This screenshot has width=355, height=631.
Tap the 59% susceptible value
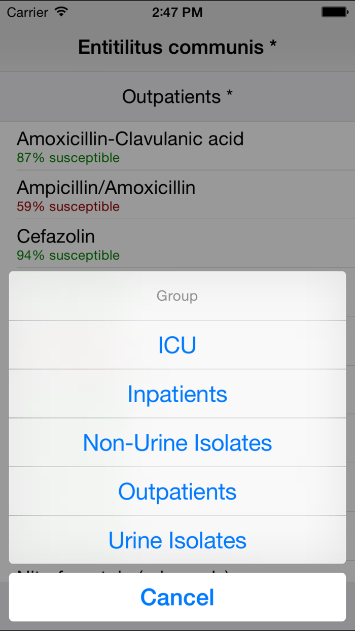tap(68, 206)
